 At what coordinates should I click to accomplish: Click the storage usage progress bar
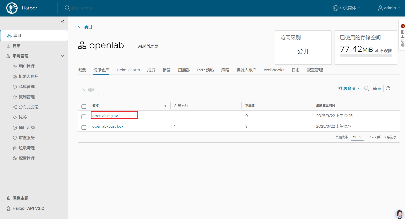click(x=366, y=55)
